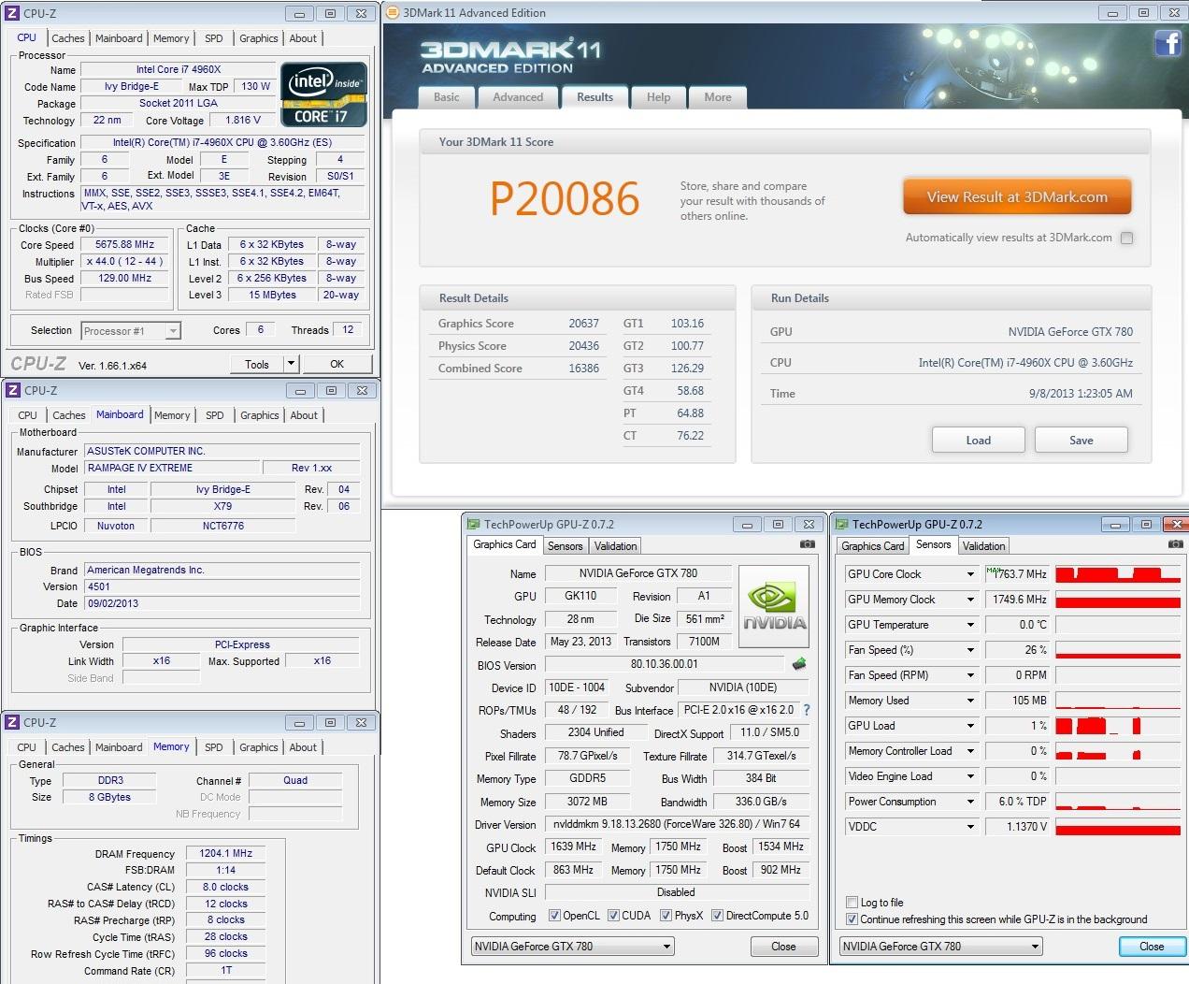
Task: Click the Tools button in CPU-Z
Action: coord(257,364)
